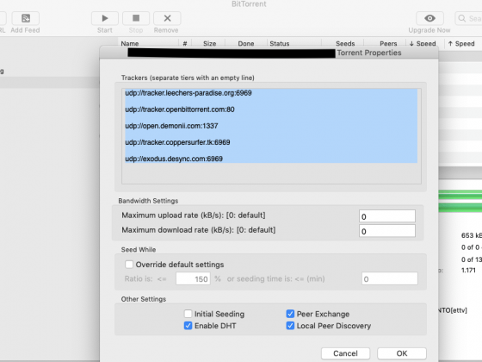
Task: Enable Override default settings checkbox
Action: (129, 265)
